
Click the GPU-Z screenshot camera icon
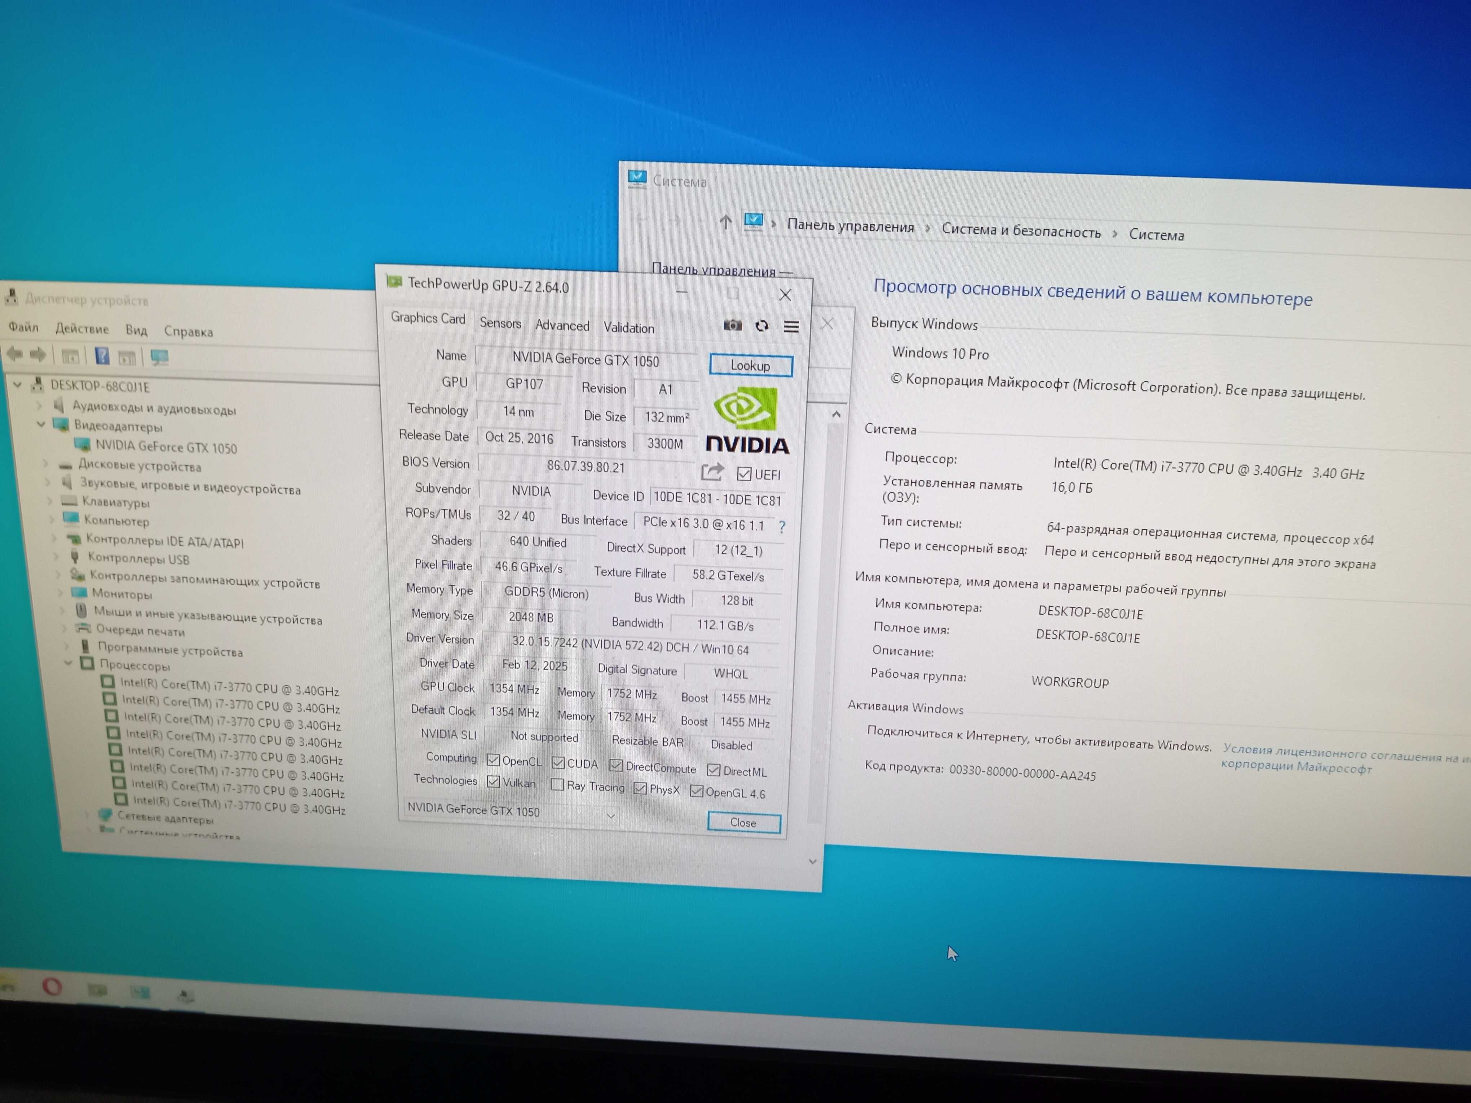[x=732, y=325]
